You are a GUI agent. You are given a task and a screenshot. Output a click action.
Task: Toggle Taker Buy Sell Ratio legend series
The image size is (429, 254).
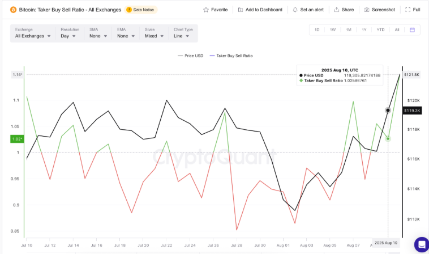231,56
